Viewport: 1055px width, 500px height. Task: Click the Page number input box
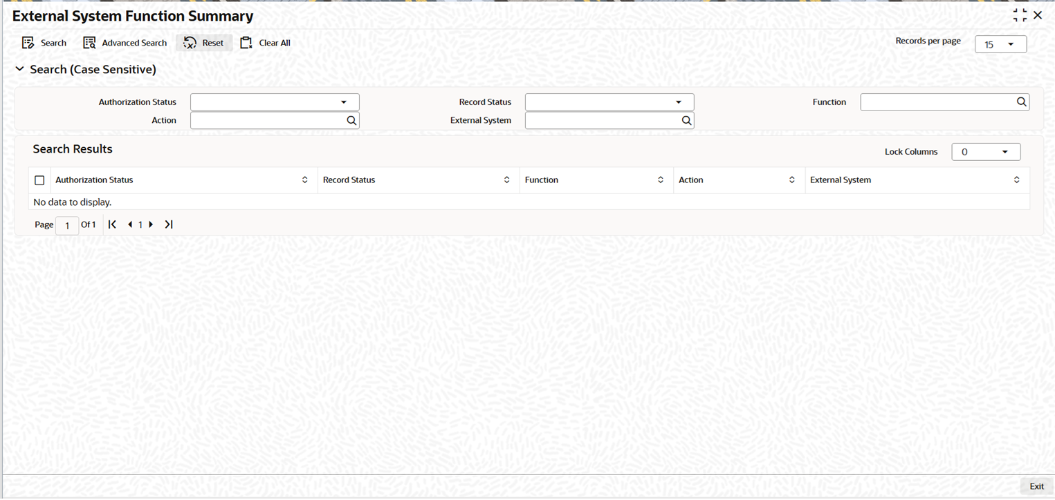coord(67,225)
